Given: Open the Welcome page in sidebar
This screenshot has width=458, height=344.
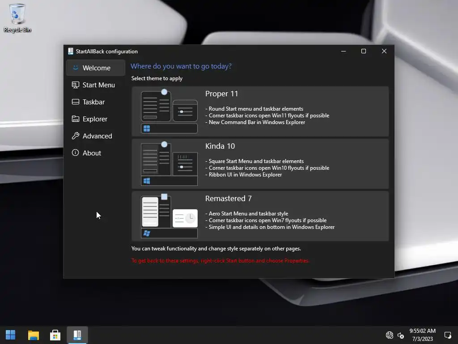Looking at the screenshot, I should [96, 68].
